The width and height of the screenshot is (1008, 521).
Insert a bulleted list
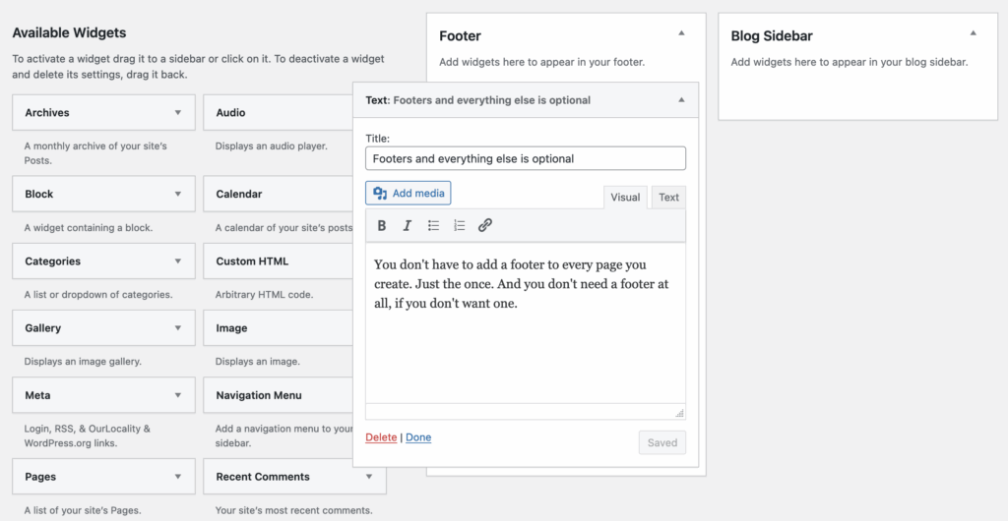coord(433,225)
